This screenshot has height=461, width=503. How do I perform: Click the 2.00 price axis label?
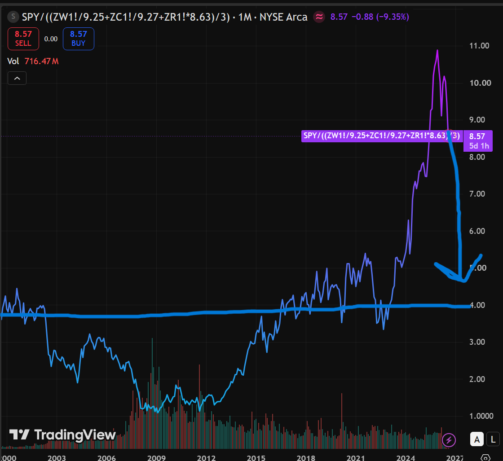[x=477, y=379]
